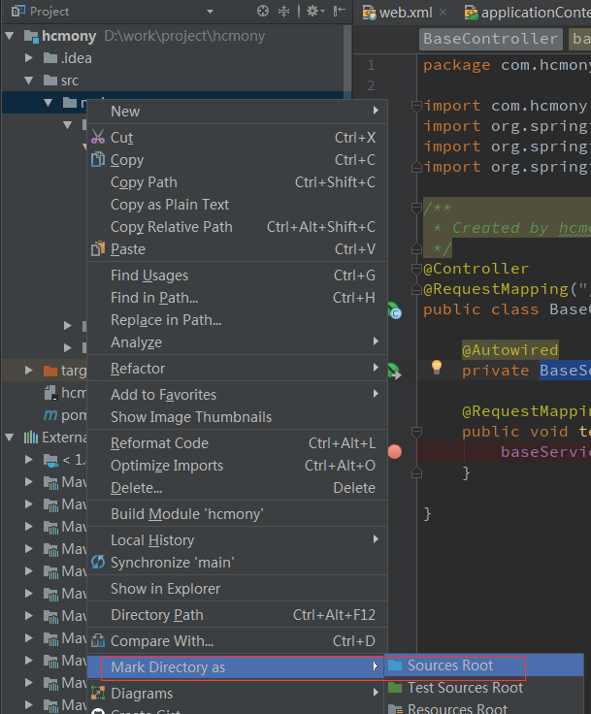
Task: Select Optimize Imports
Action: pos(237,466)
